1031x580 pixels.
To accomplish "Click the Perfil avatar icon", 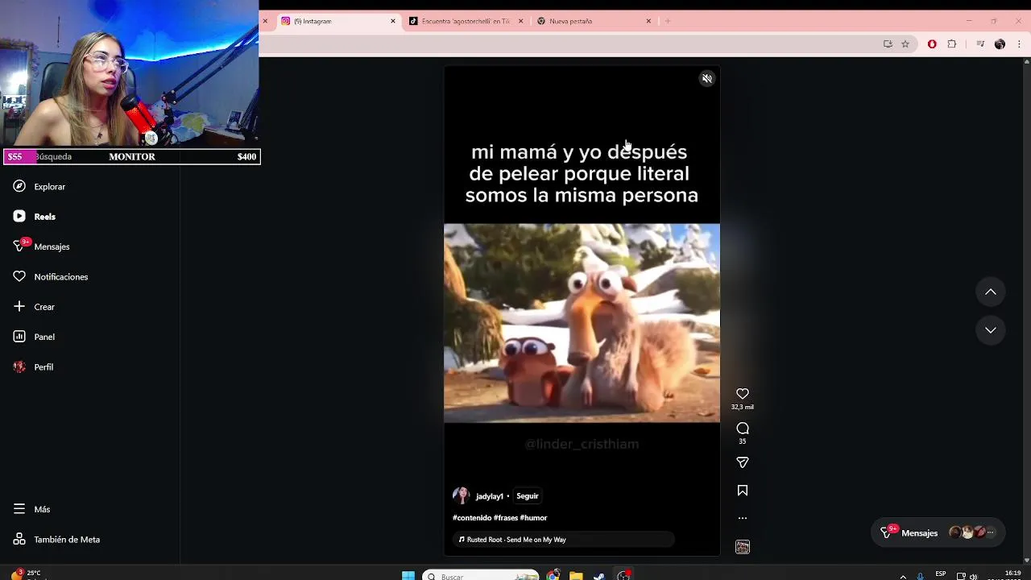I will [x=19, y=367].
